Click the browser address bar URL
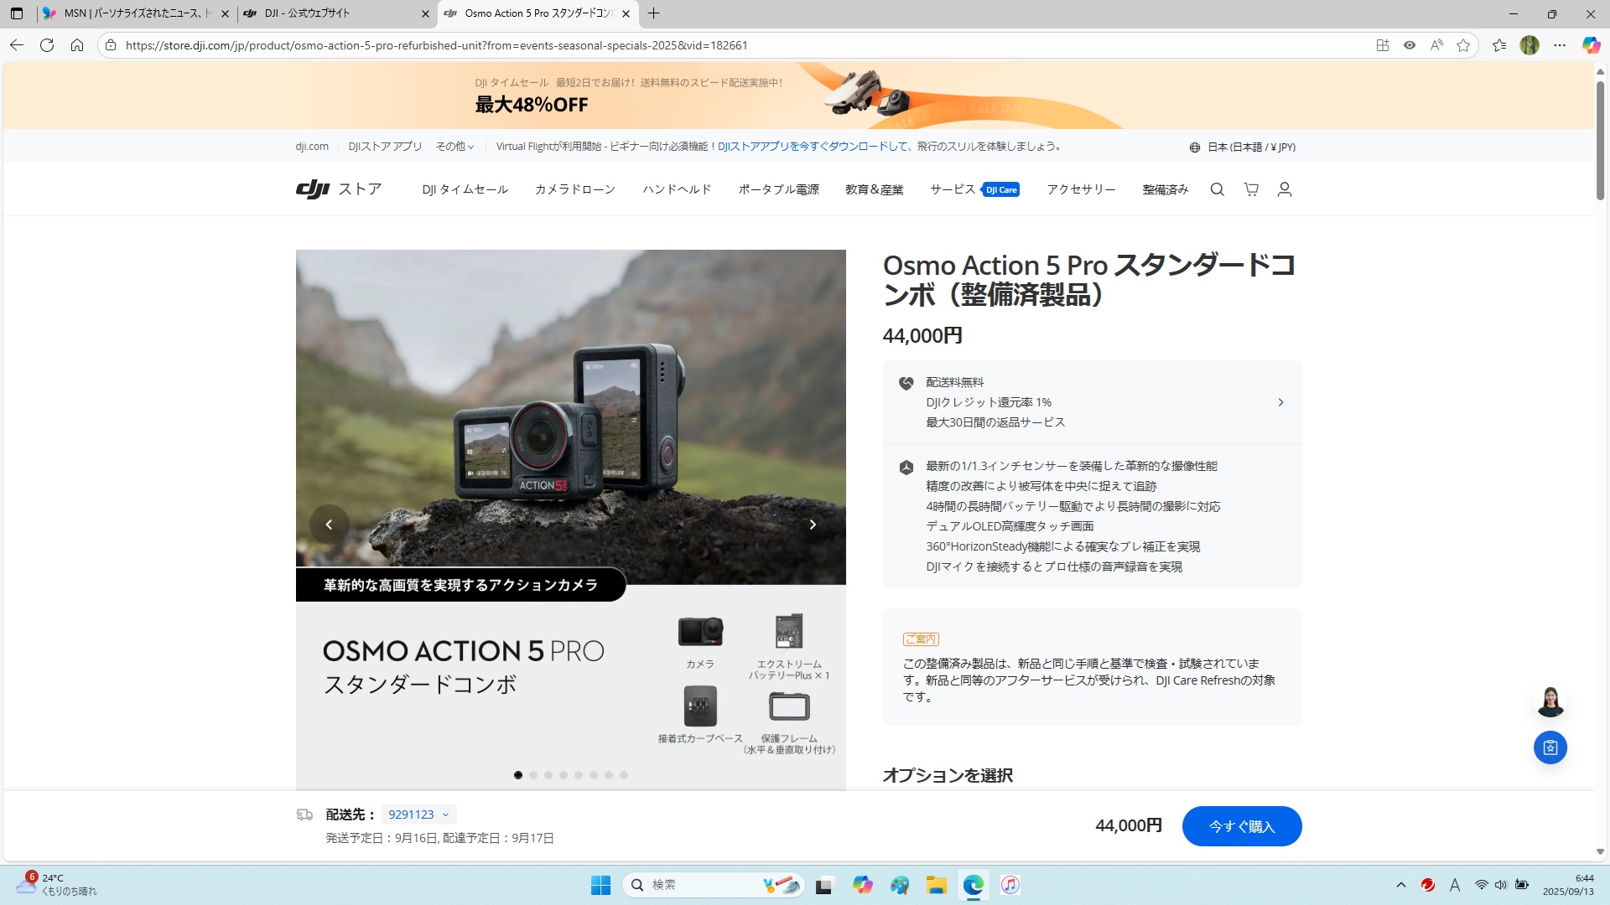The image size is (1610, 905). tap(436, 45)
